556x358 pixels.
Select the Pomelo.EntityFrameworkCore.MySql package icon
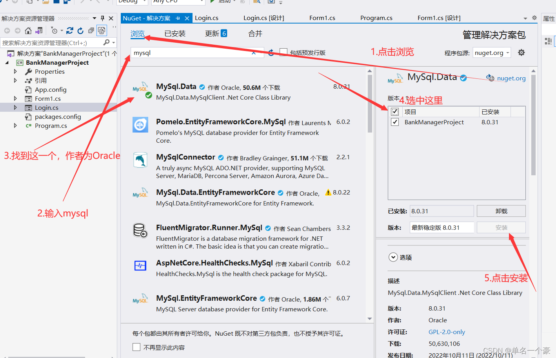click(x=140, y=125)
